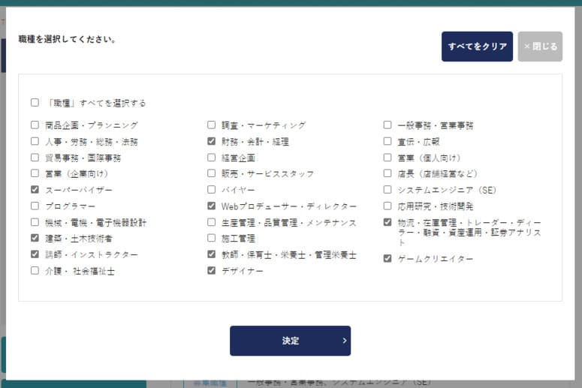Viewport: 582px width, 388px height.
Task: Uncheck スーパーバイザー checkbox
Action: pyautogui.click(x=35, y=190)
